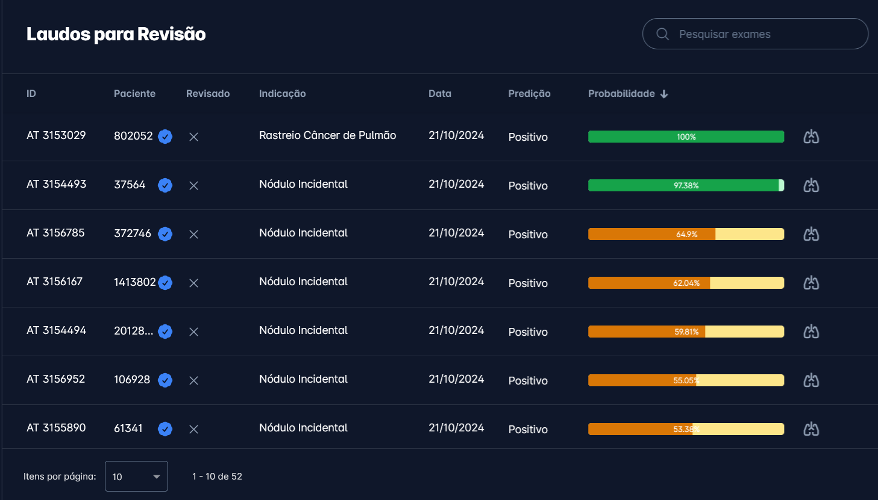Click the 53.38% probability bar
The width and height of the screenshot is (878, 500).
tap(686, 429)
